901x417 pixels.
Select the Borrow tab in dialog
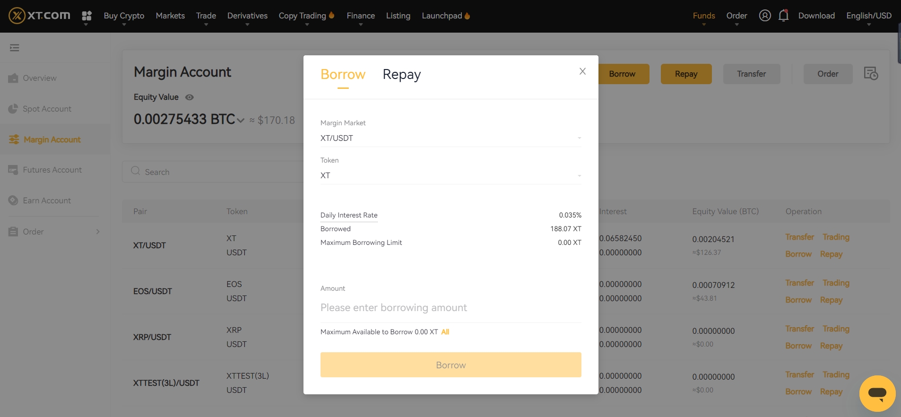343,75
